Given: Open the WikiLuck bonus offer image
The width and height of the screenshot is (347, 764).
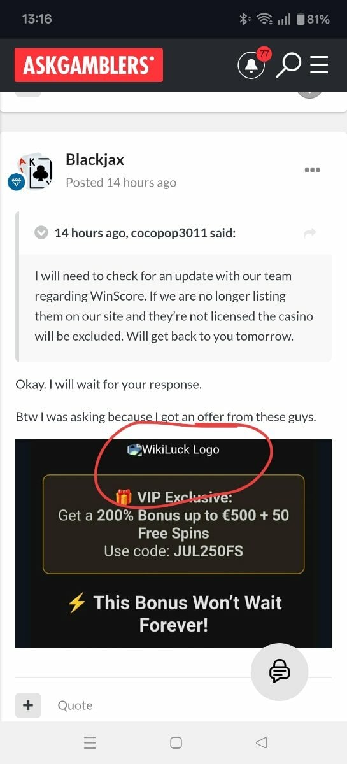Looking at the screenshot, I should 173,543.
